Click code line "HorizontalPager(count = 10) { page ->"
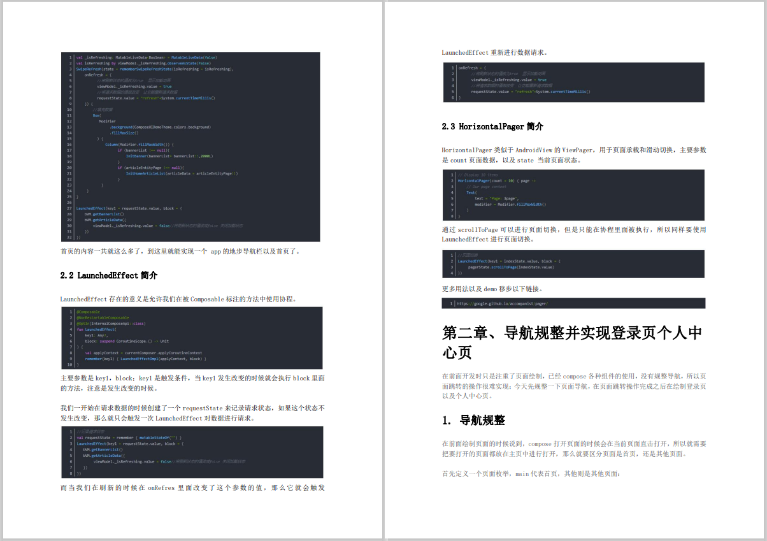The width and height of the screenshot is (767, 541). coord(497,180)
